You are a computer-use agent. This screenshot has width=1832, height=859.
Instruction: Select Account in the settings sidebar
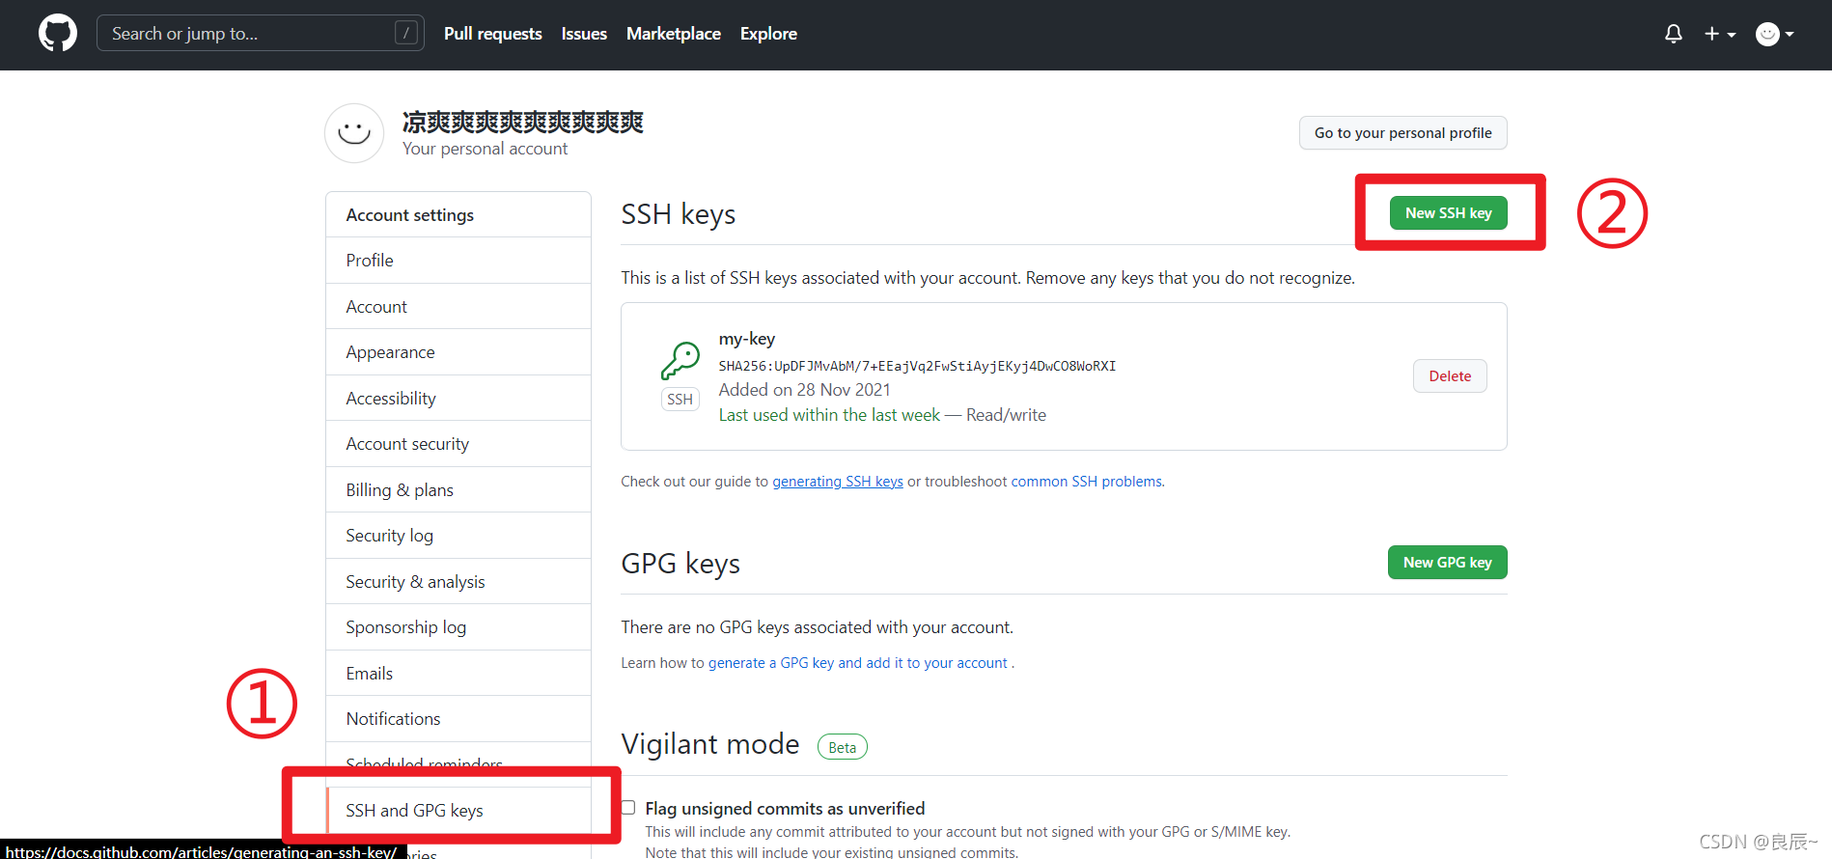[x=458, y=307]
